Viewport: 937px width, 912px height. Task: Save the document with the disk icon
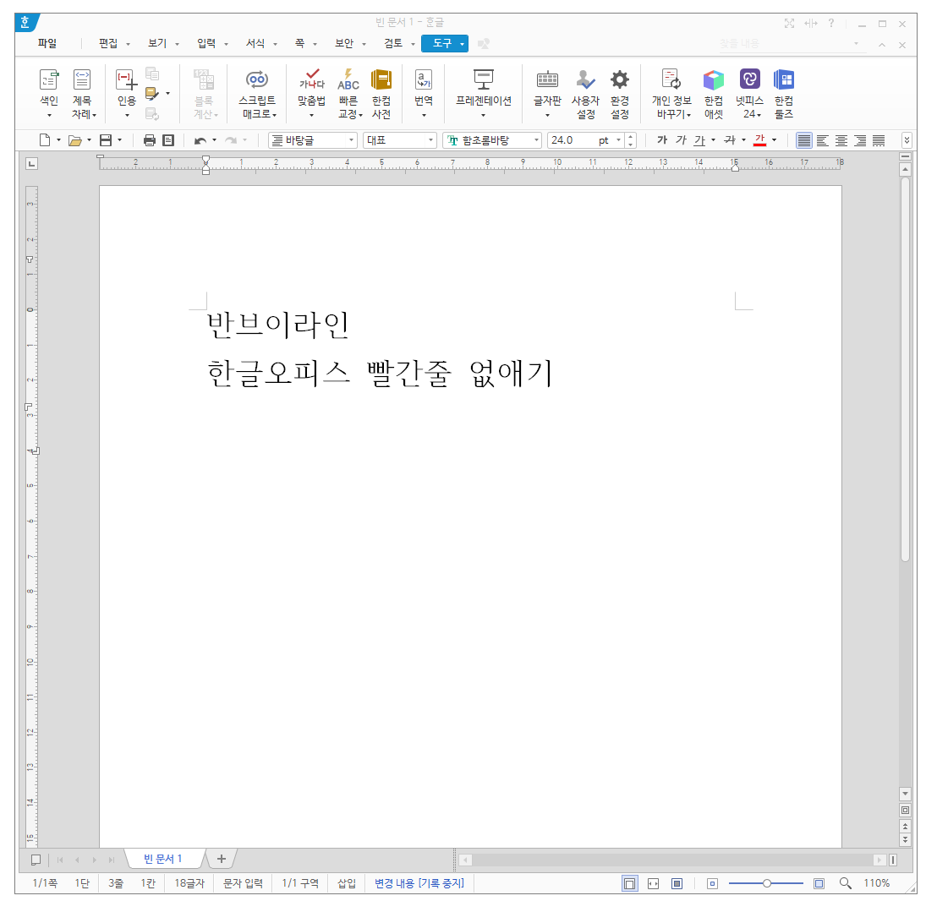pos(106,140)
